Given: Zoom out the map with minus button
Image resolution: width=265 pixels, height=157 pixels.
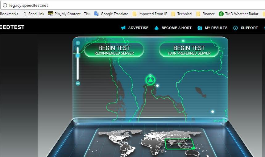Looking at the screenshot, I should pyautogui.click(x=78, y=83).
